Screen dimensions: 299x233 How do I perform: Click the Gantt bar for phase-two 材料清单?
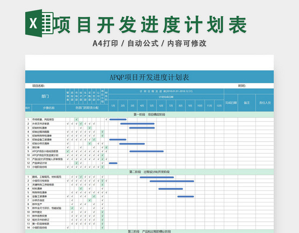tap(171, 189)
